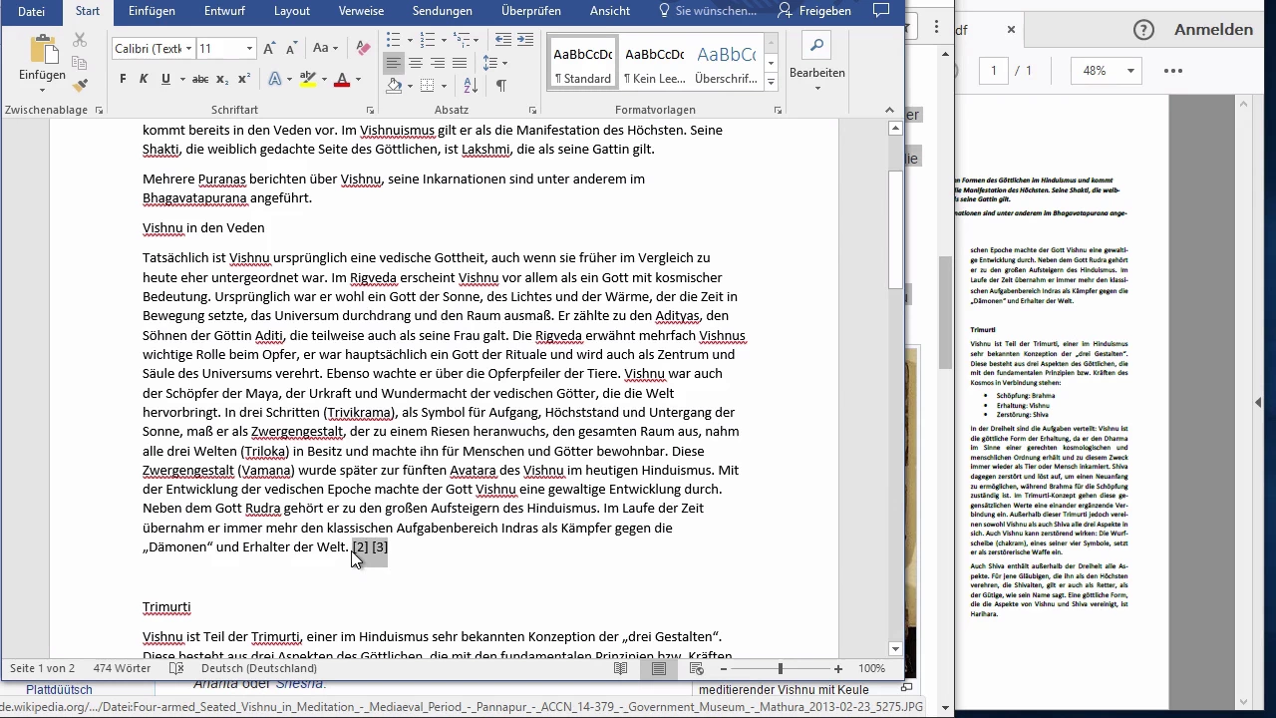Open zoom percentage dropdown in PDF viewer
The width and height of the screenshot is (1276, 718).
point(1130,71)
